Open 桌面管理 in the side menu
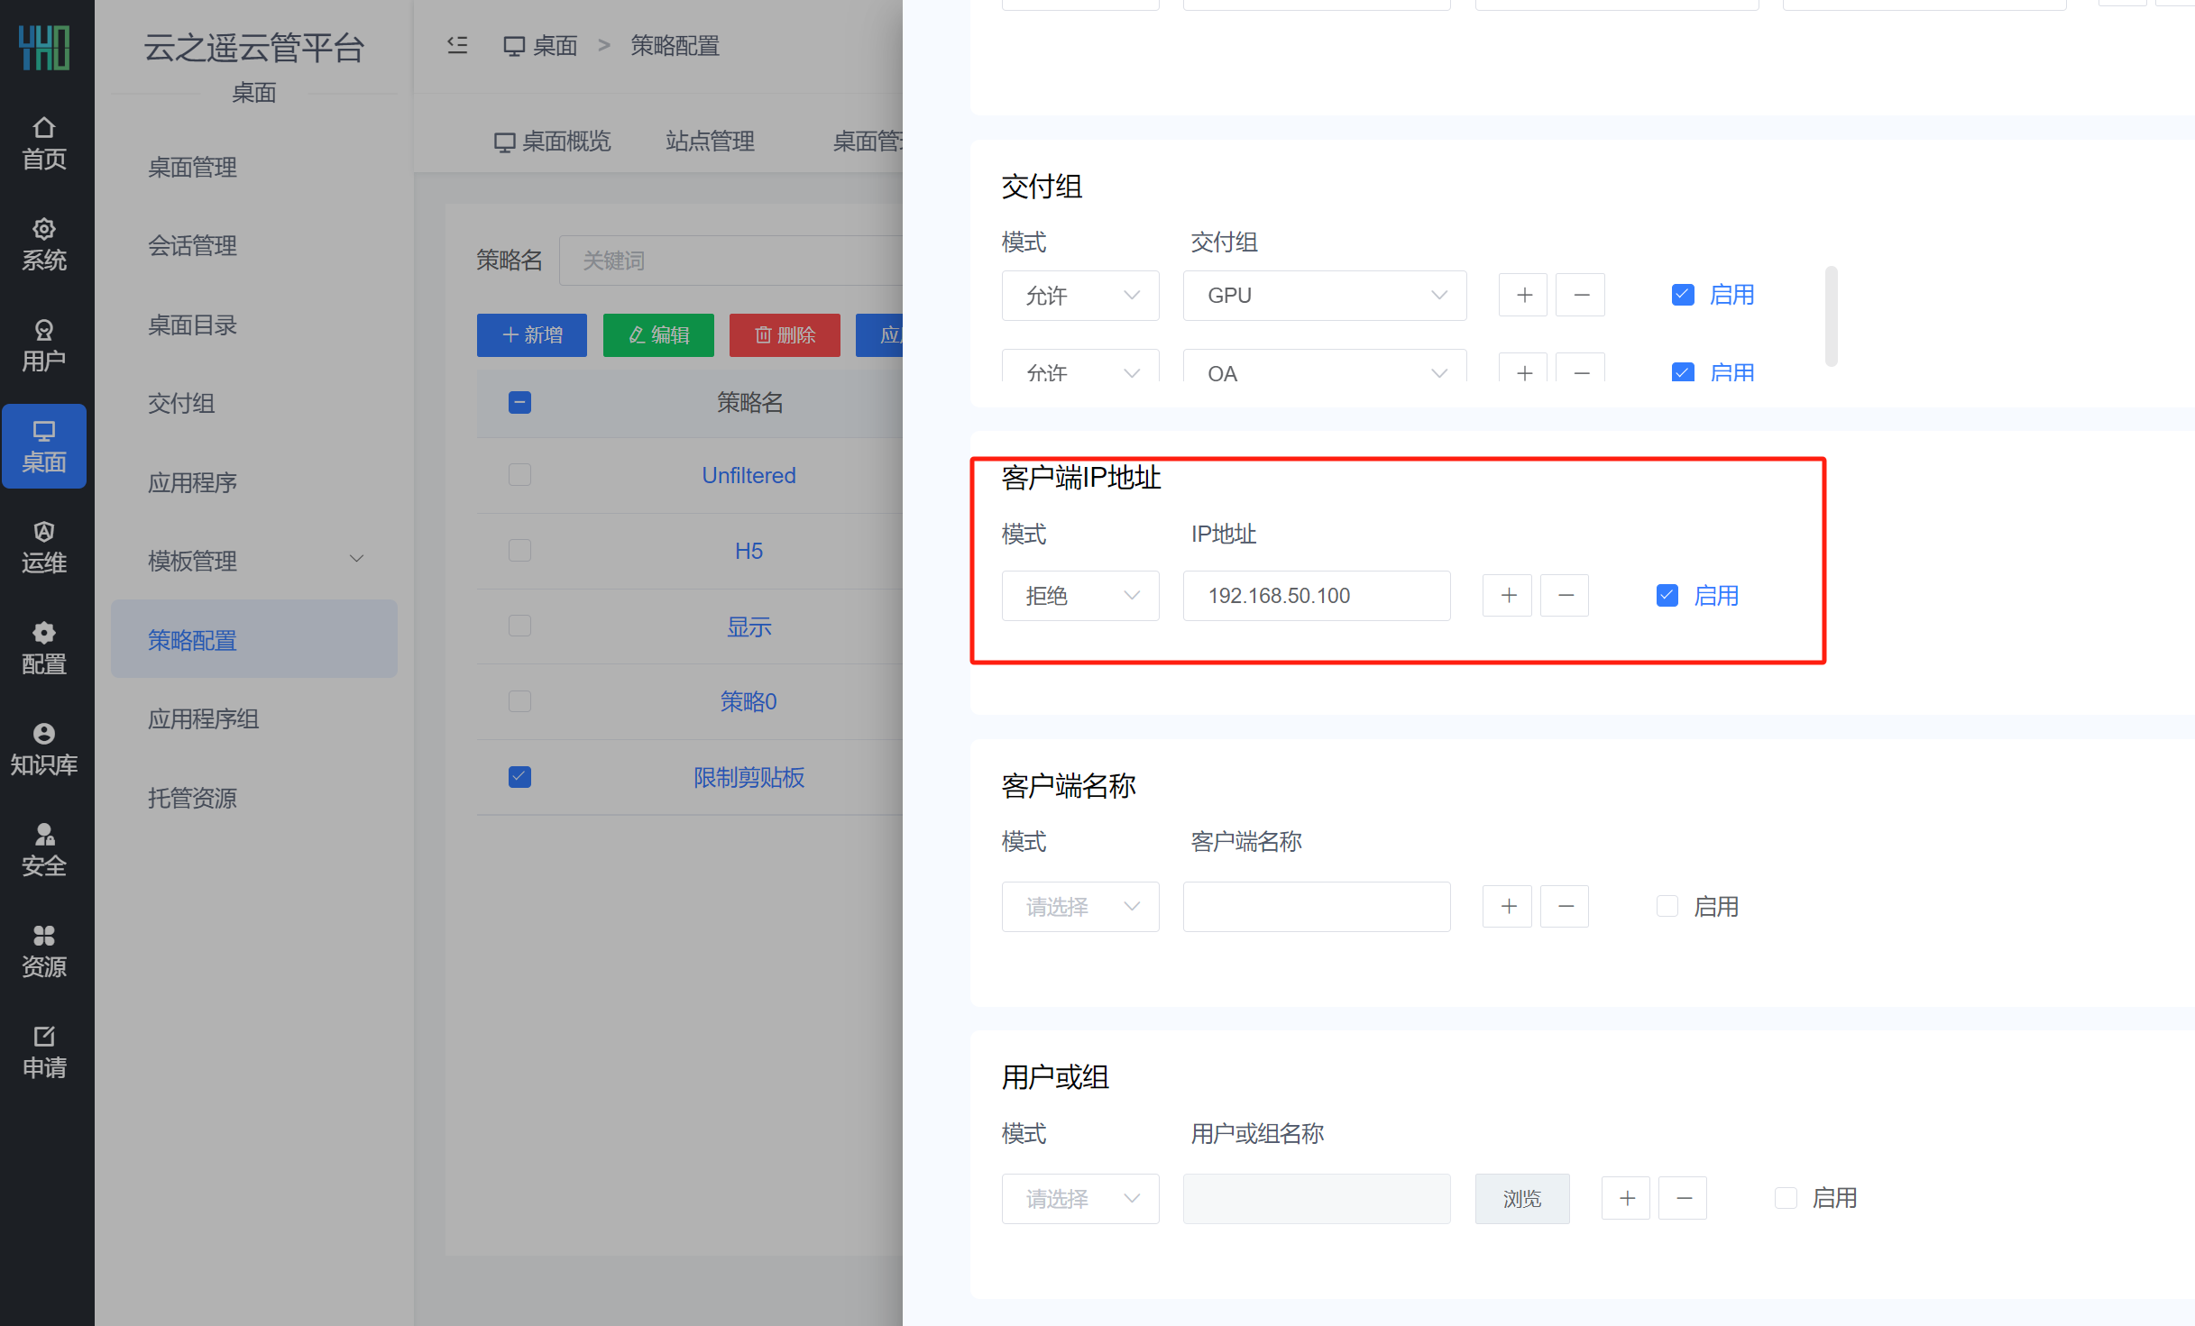Viewport: 2195px width, 1326px height. click(x=193, y=168)
